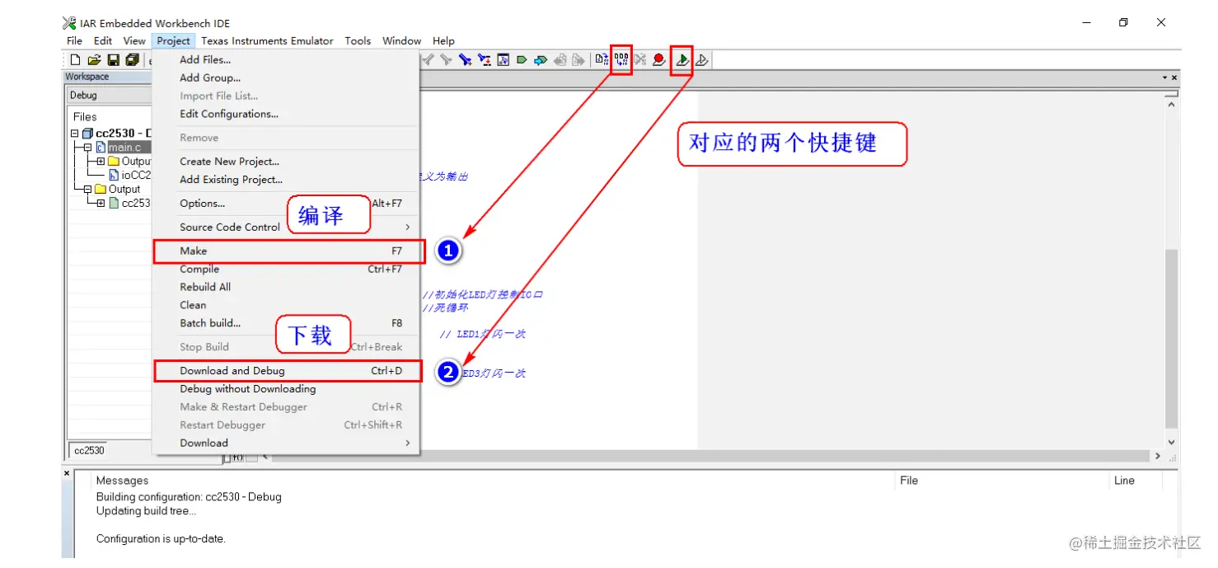This screenshot has height=568, width=1218.
Task: Click the Navigate Backward toolbar icon
Action: 560,59
